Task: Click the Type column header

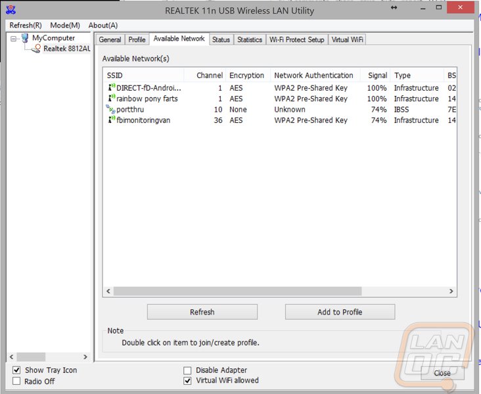Action: pos(417,75)
